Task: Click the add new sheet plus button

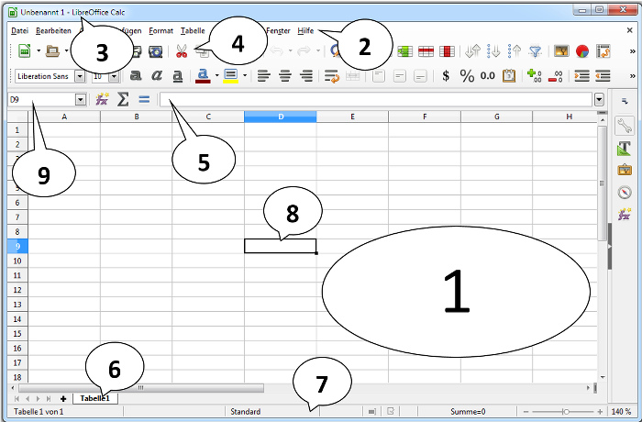Action: [63, 399]
